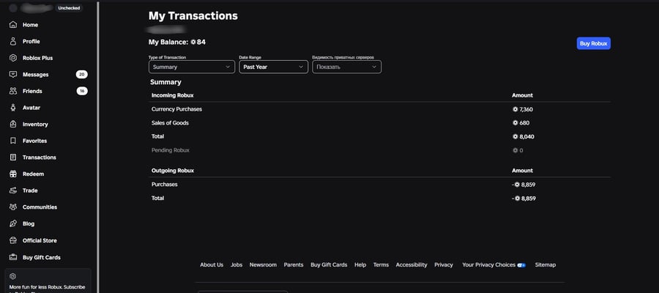The image size is (659, 293).
Task: Click the Redeem gift box icon
Action: coord(13,174)
